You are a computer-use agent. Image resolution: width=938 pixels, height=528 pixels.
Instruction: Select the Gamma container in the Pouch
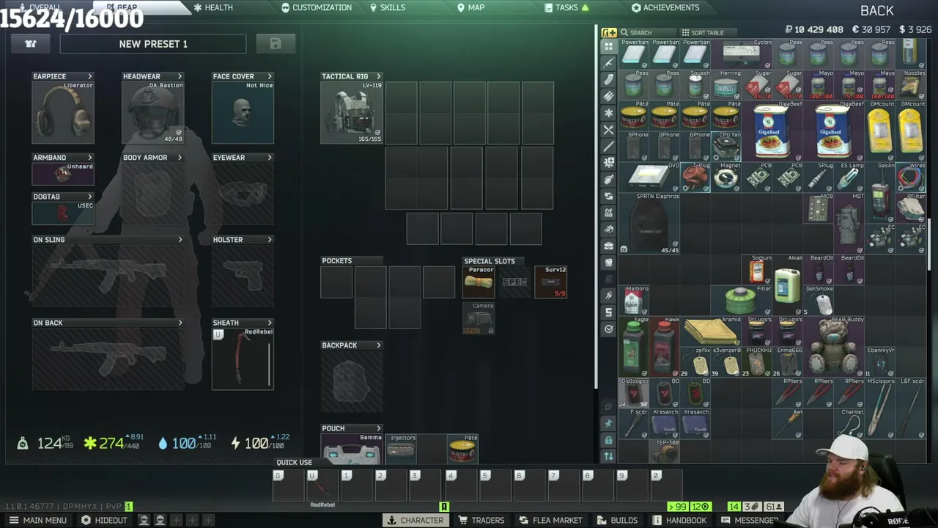pyautogui.click(x=352, y=449)
